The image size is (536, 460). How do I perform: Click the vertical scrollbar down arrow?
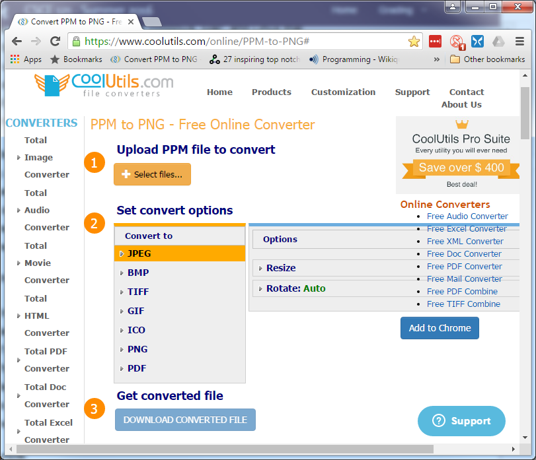tap(525, 438)
